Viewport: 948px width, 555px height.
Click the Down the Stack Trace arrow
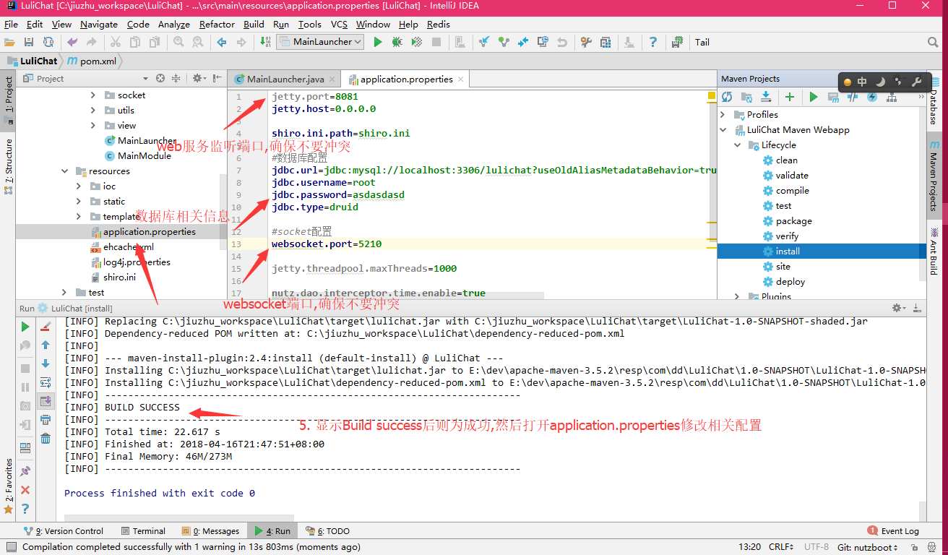46,363
